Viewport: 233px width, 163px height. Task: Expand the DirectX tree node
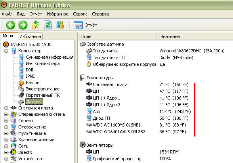coord(6,152)
